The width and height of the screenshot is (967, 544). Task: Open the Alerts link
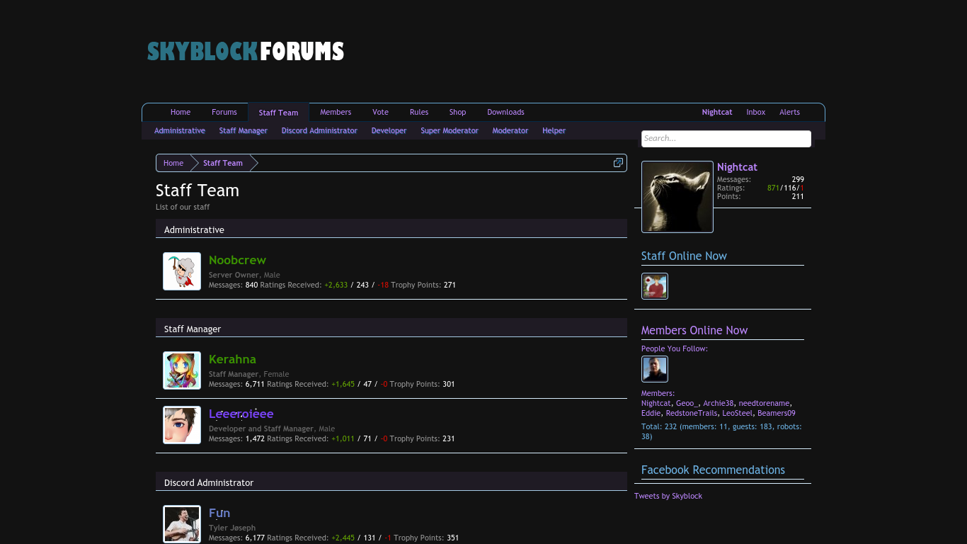click(790, 112)
